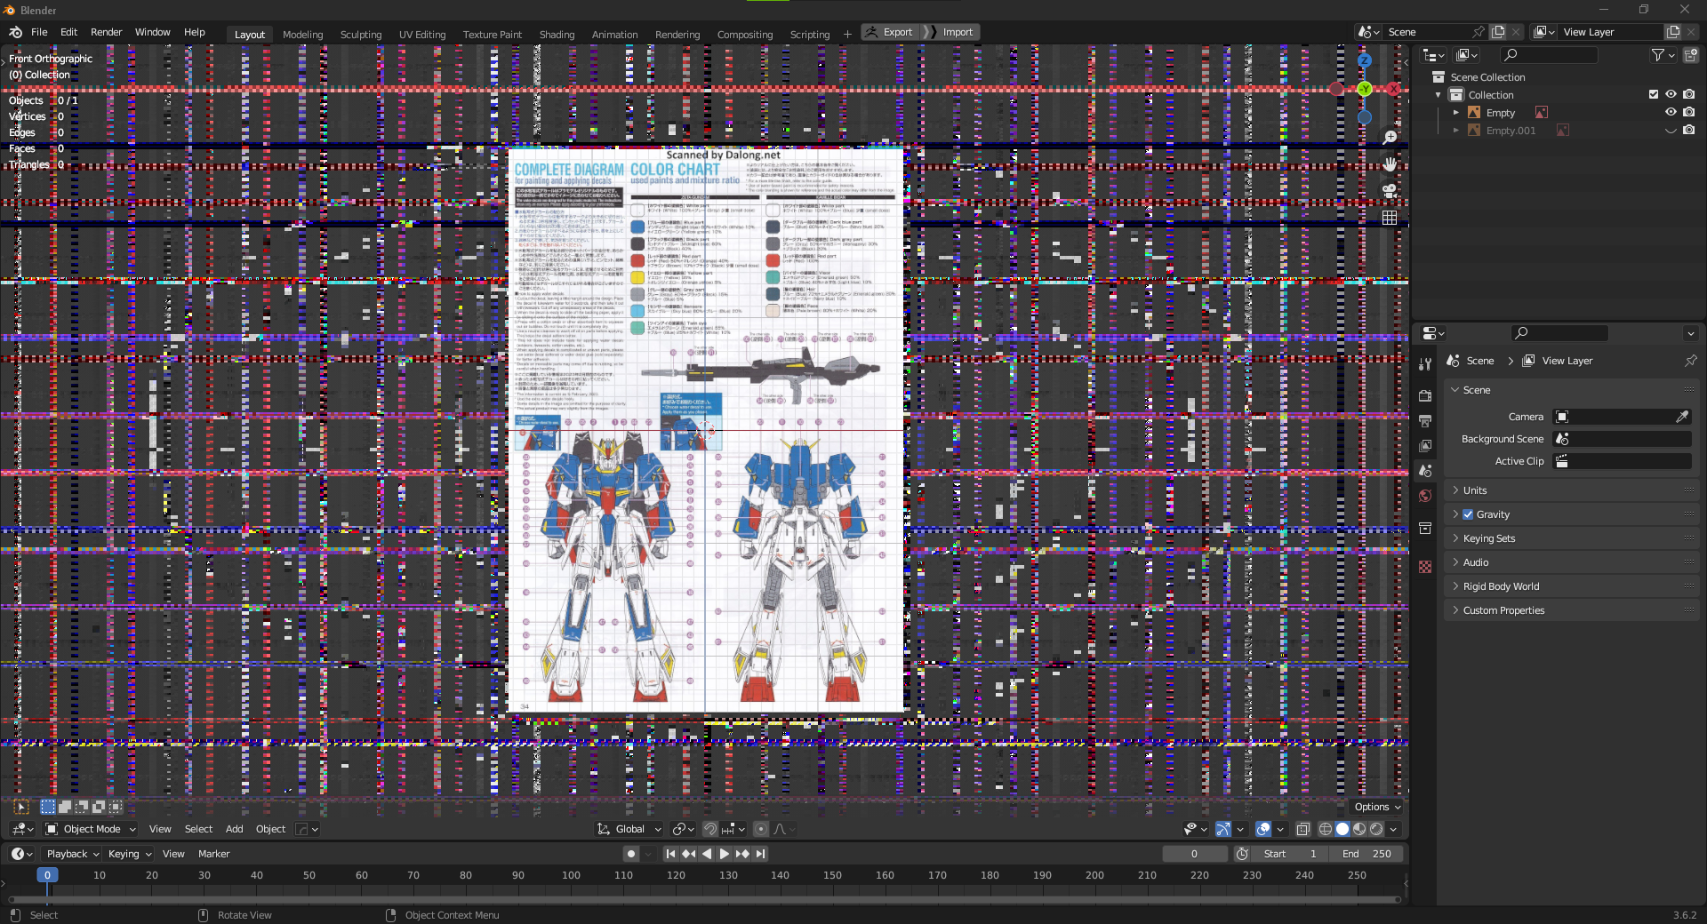
Task: Exclude Collection from view layer checkbox
Action: pos(1654,95)
